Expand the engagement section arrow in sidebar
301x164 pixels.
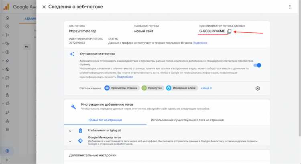[x=3, y=44]
